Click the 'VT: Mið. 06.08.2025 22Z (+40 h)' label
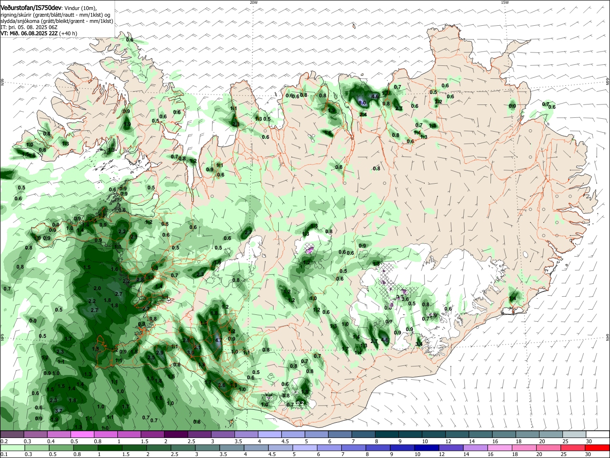Image resolution: width=610 pixels, height=458 pixels. click(39, 33)
